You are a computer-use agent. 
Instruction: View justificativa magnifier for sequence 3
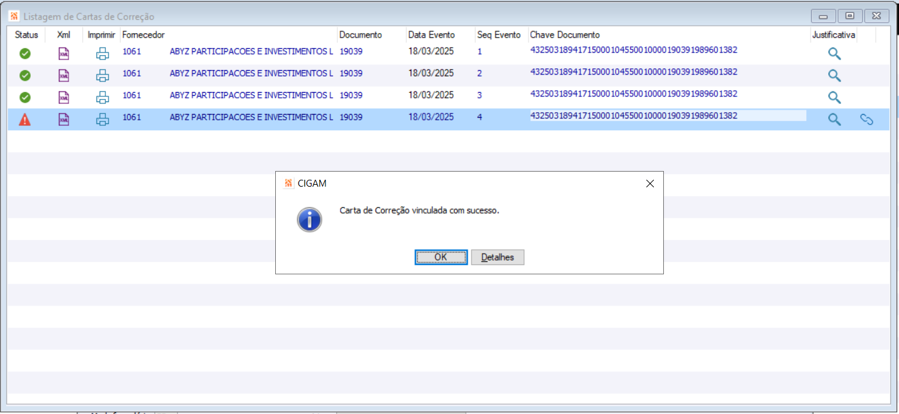[834, 98]
